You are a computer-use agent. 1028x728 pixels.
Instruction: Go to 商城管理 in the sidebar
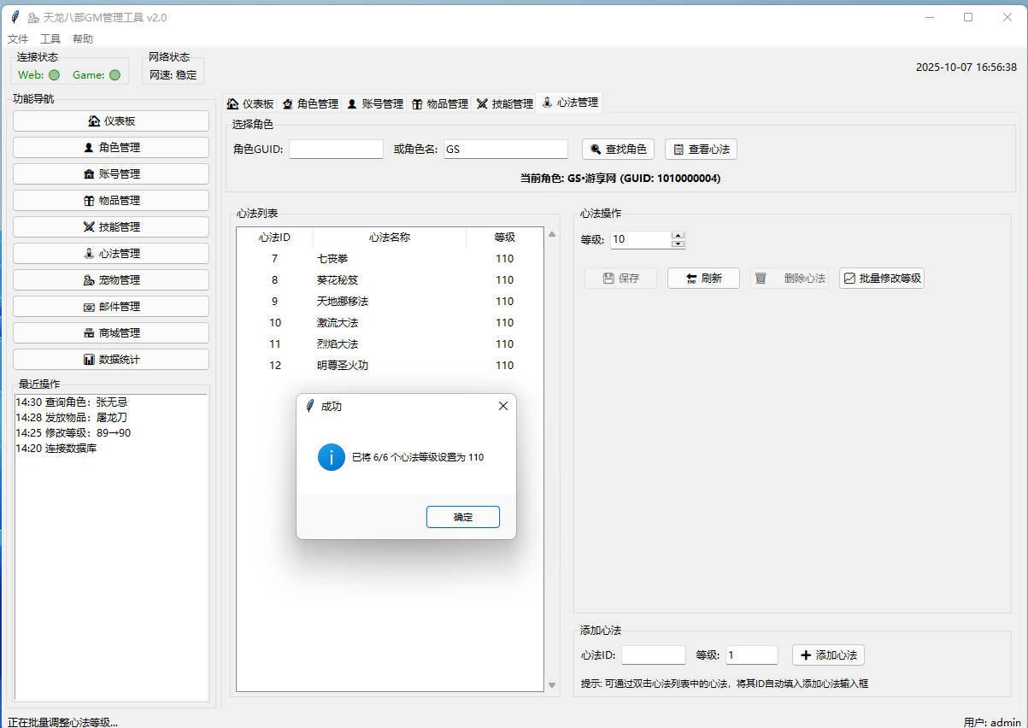click(x=111, y=333)
